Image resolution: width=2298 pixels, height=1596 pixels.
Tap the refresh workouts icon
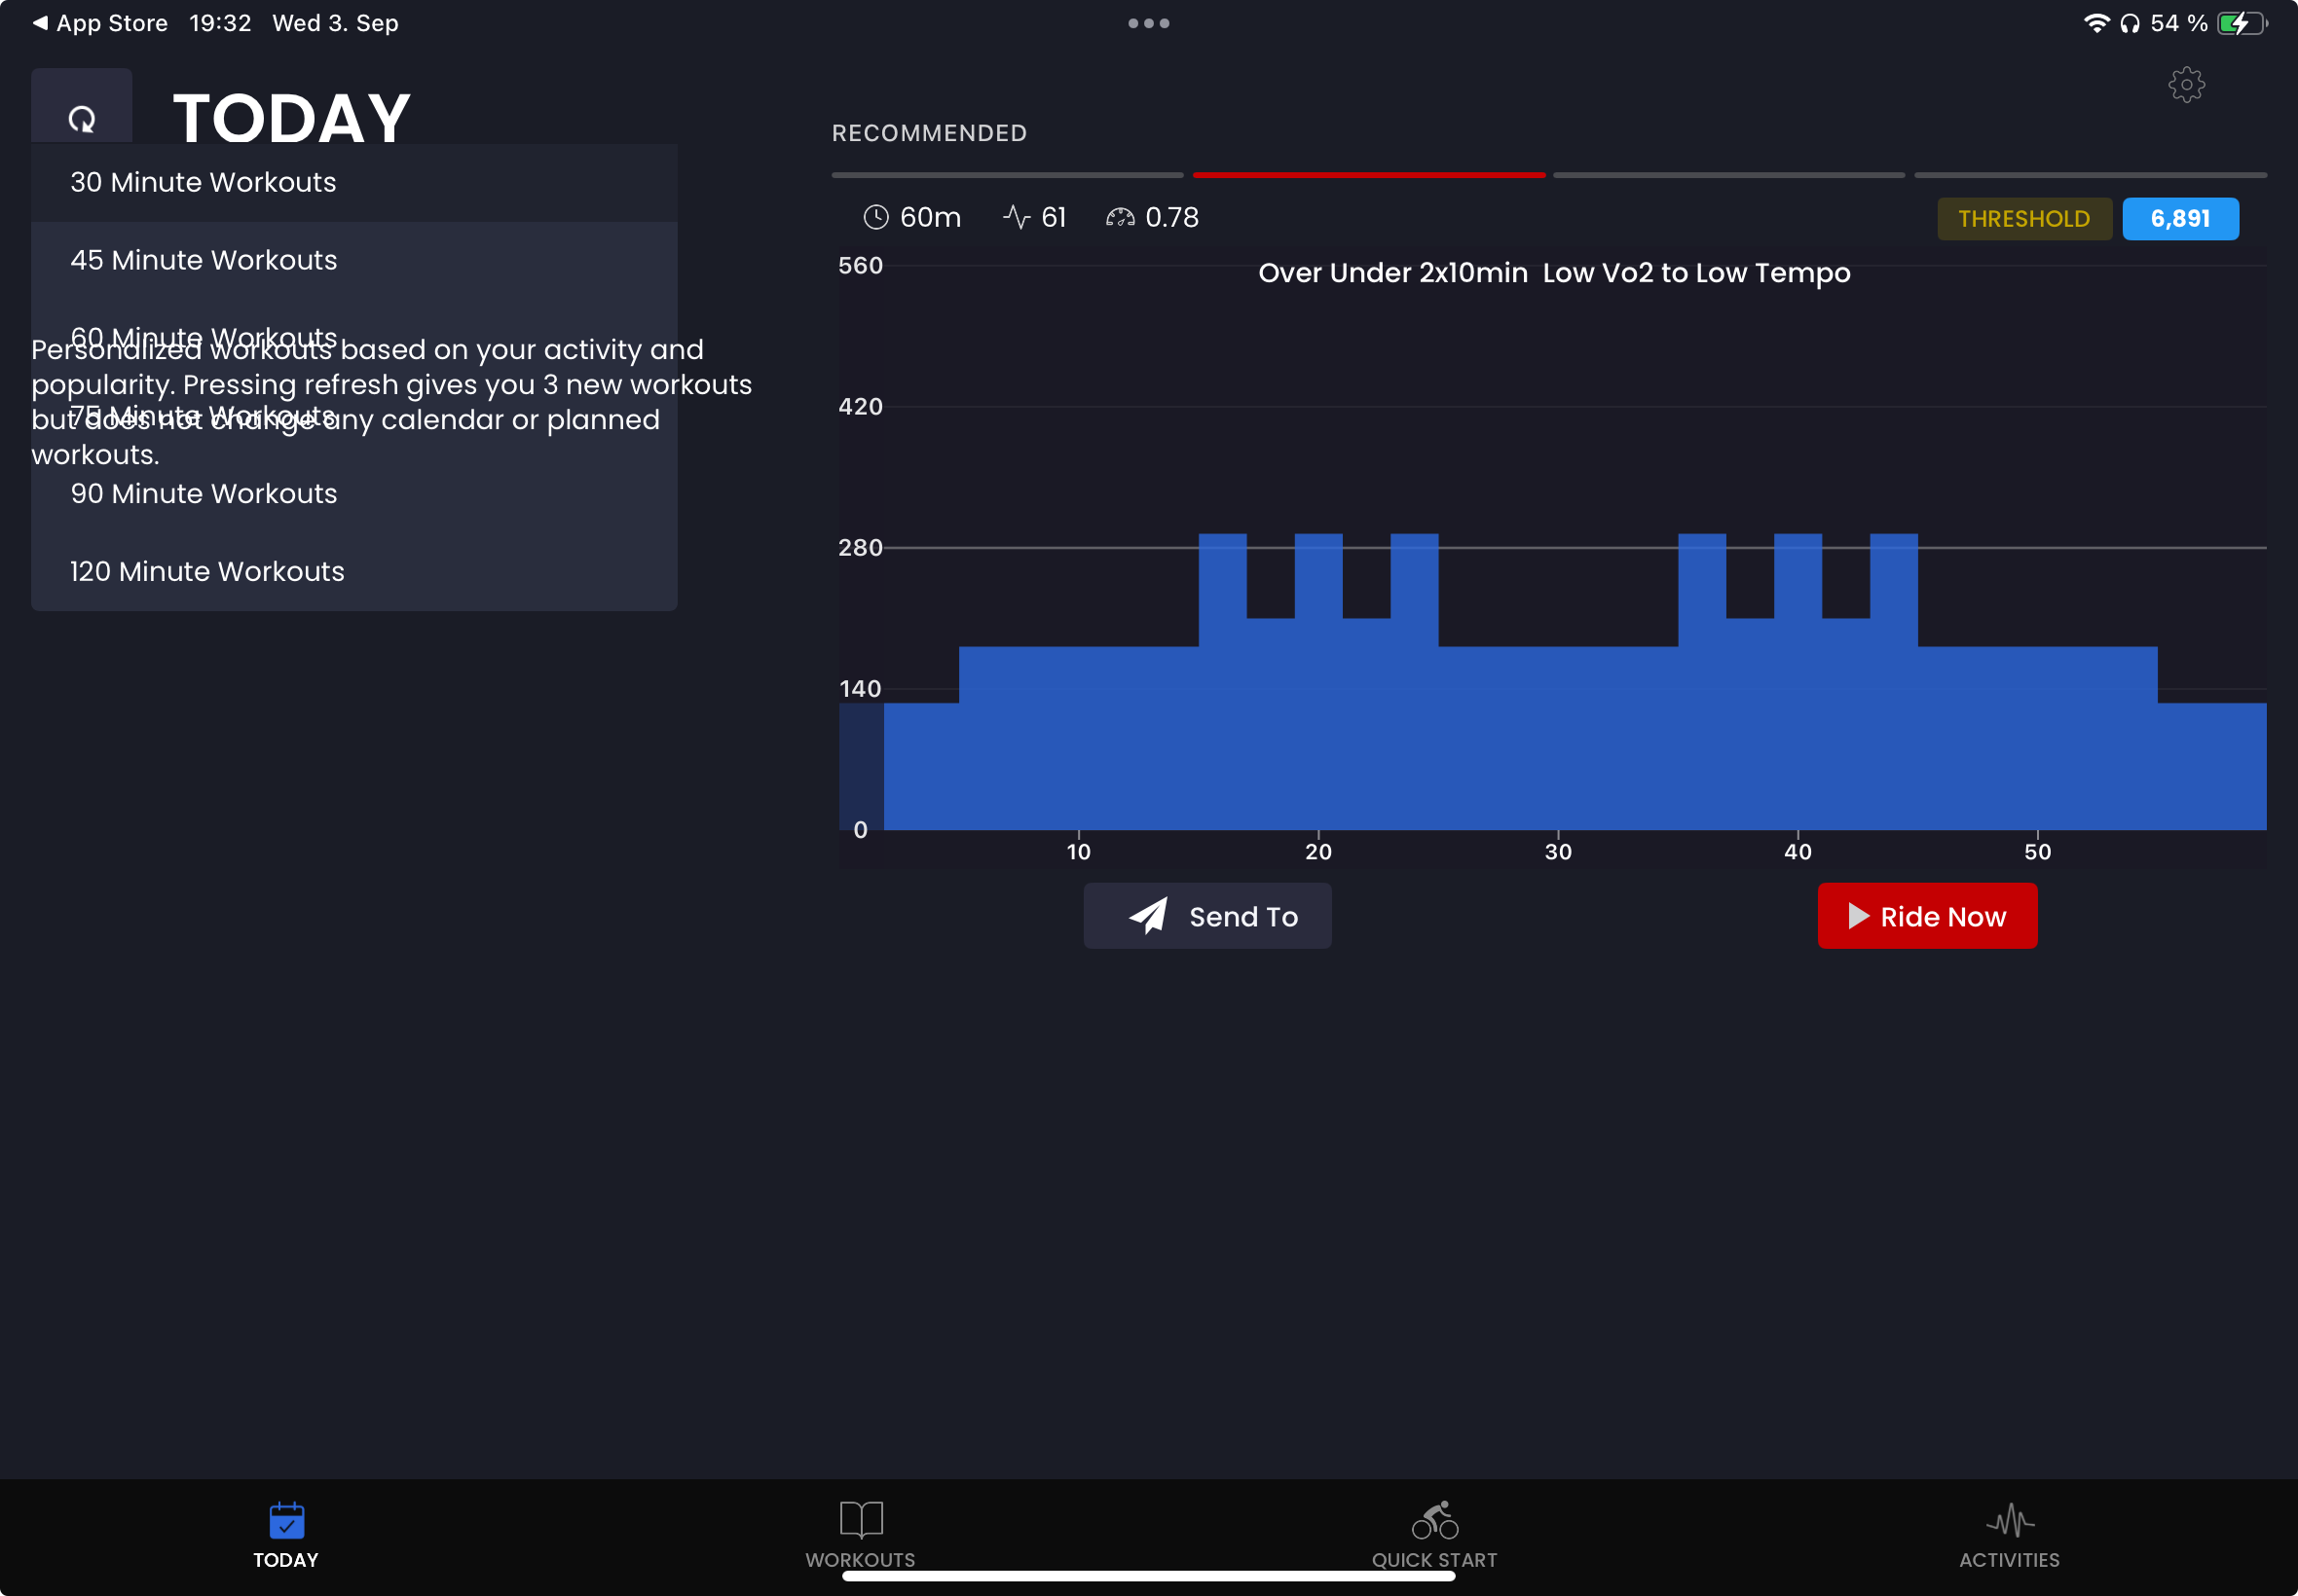[82, 119]
